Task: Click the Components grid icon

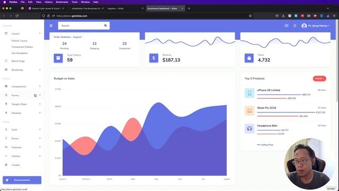Action: coord(6,86)
